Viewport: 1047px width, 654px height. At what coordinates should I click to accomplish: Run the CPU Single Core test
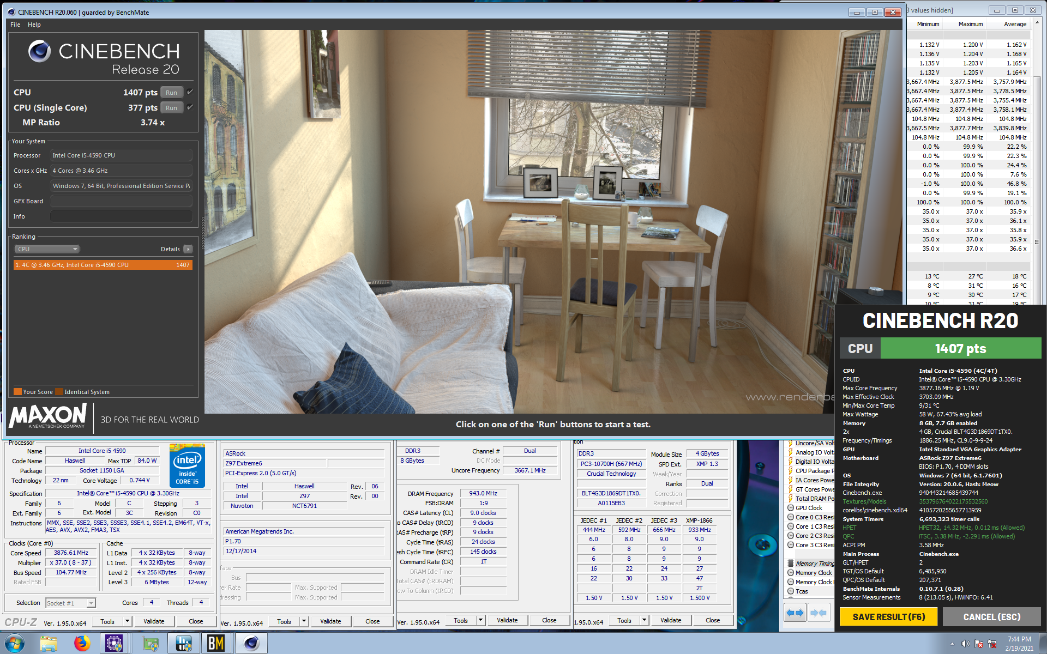pyautogui.click(x=171, y=108)
